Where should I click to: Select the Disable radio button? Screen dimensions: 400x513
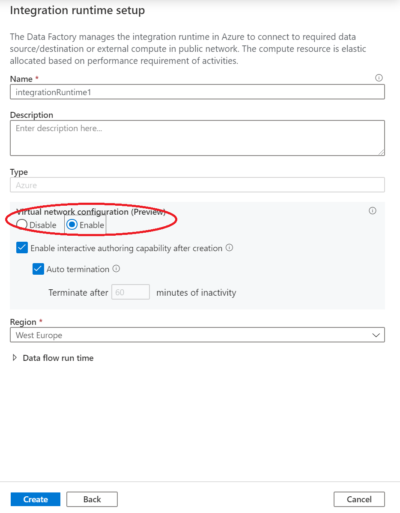(22, 225)
